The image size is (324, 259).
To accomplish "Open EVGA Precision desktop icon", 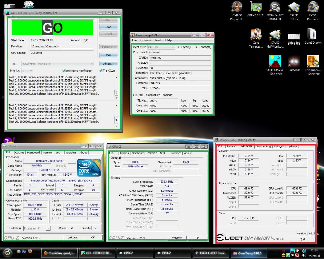I will [313, 11].
